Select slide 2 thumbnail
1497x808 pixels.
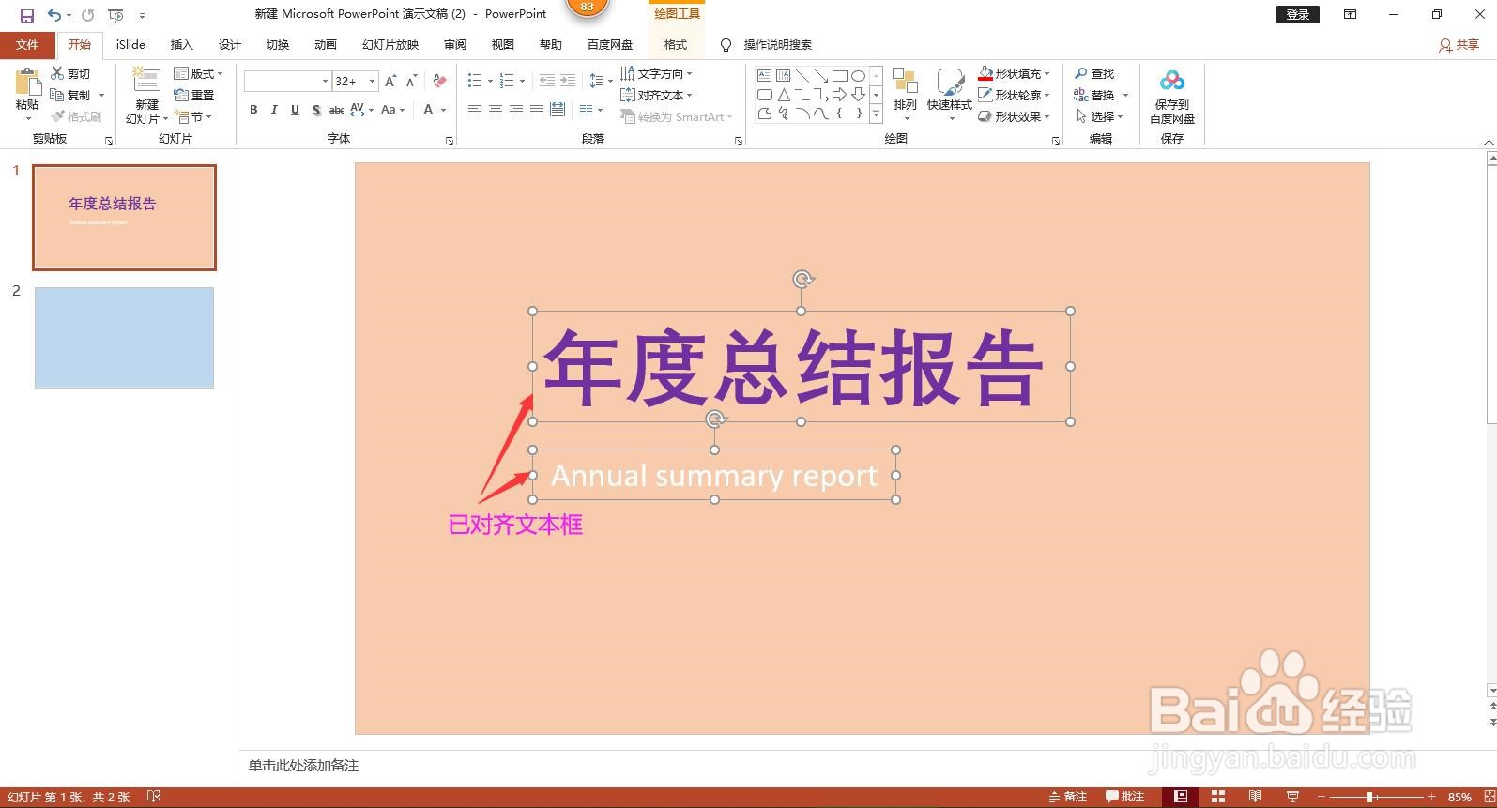(124, 337)
